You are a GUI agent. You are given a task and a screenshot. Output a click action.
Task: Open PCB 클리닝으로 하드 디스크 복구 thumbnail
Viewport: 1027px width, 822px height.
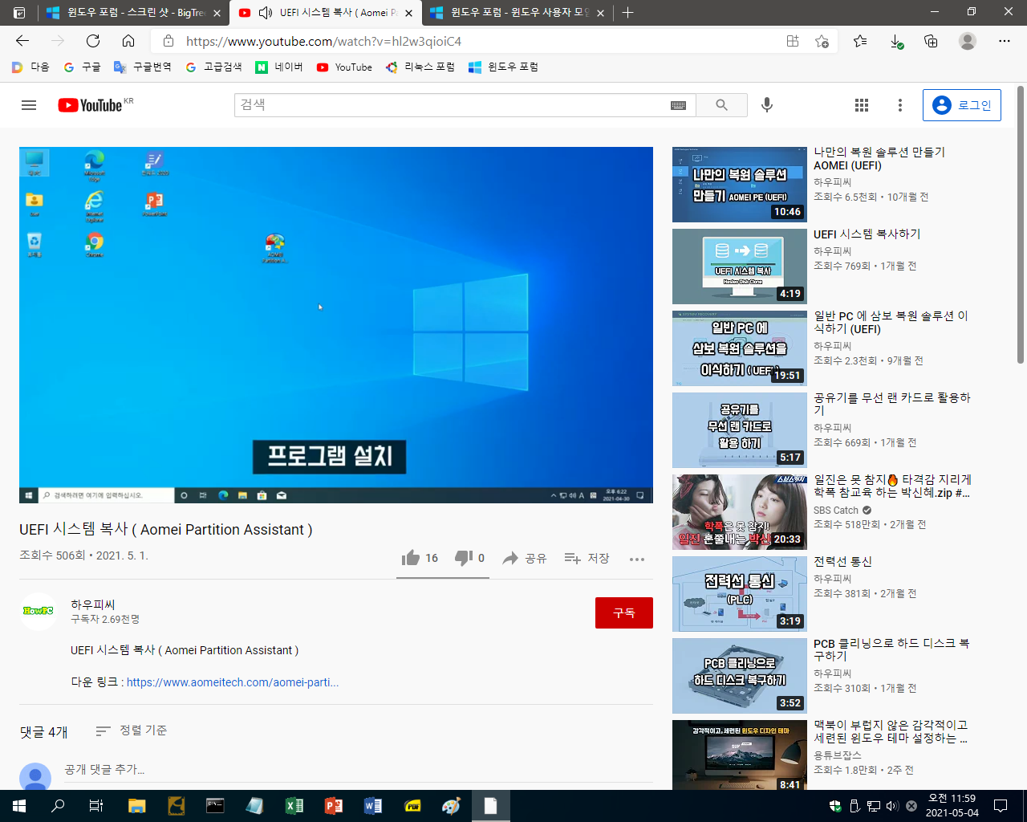740,676
